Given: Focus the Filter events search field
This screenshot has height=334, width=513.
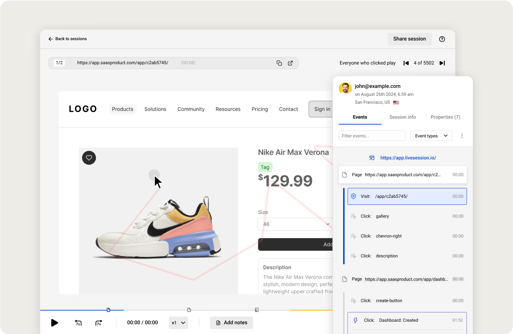Looking at the screenshot, I should point(372,136).
